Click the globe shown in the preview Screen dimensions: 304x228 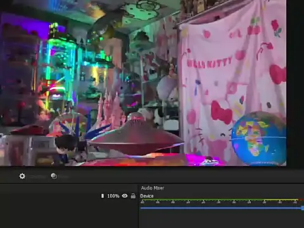(x=259, y=139)
